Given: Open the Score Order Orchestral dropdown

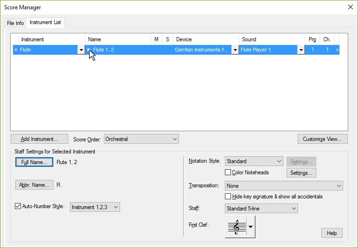Looking at the screenshot, I should click(x=141, y=139).
